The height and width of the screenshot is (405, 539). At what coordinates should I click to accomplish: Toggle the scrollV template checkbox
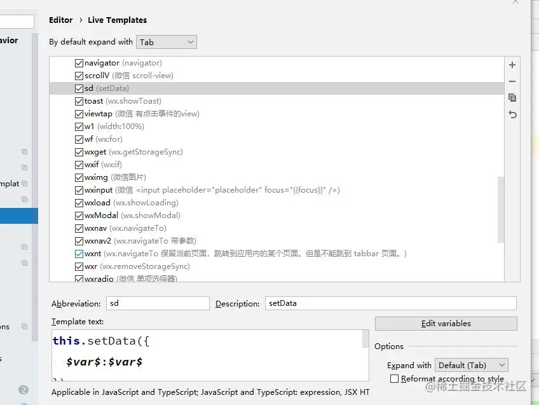pos(79,76)
